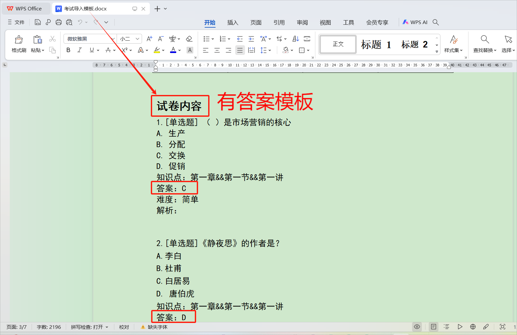Click the print preview icon
The height and width of the screenshot is (335, 517).
click(x=69, y=22)
